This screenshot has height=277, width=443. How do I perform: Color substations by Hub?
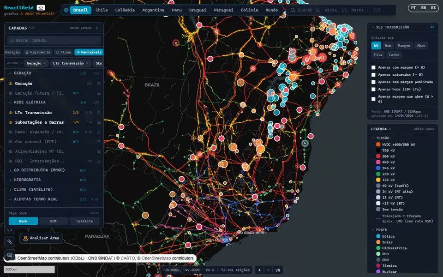coord(388,46)
